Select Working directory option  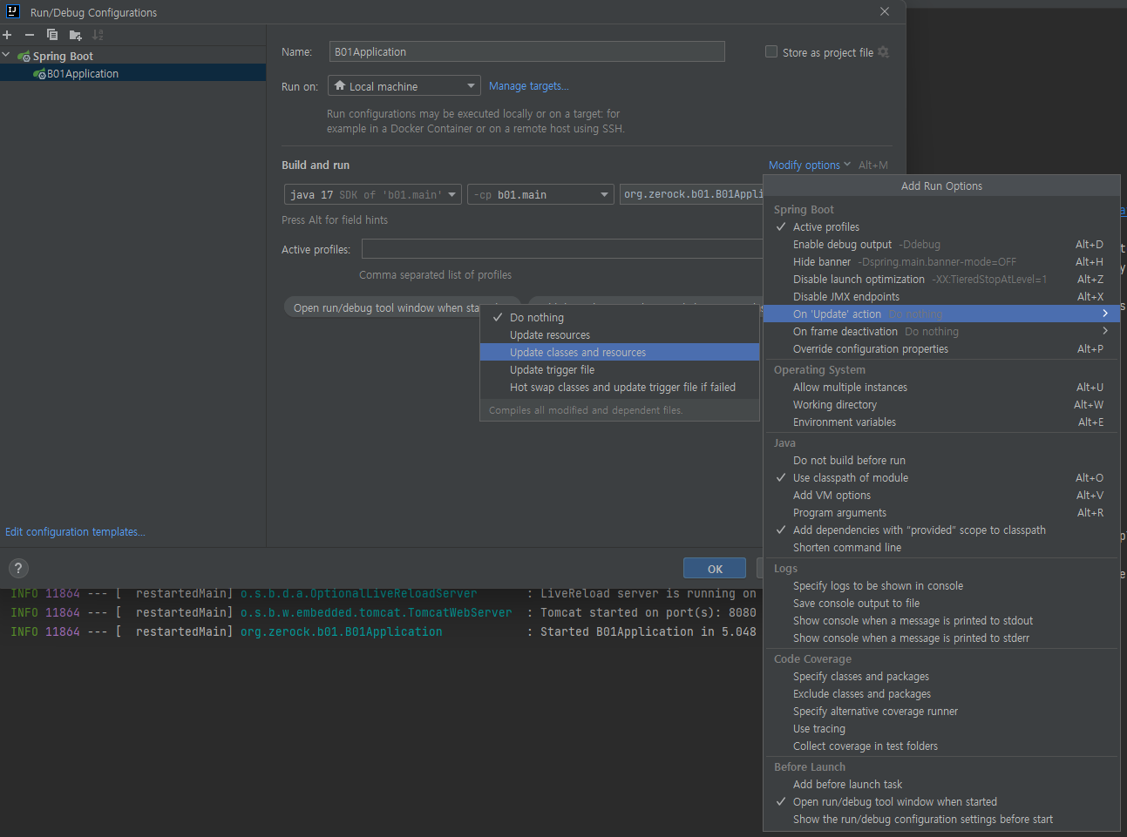pos(941,405)
